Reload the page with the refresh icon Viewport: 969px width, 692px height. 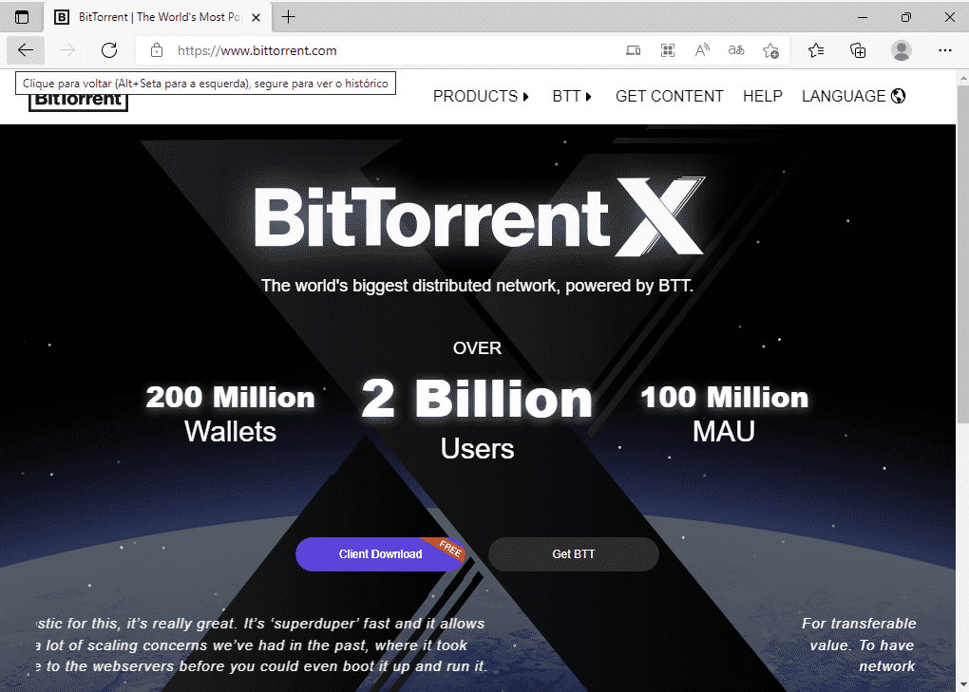(x=109, y=50)
